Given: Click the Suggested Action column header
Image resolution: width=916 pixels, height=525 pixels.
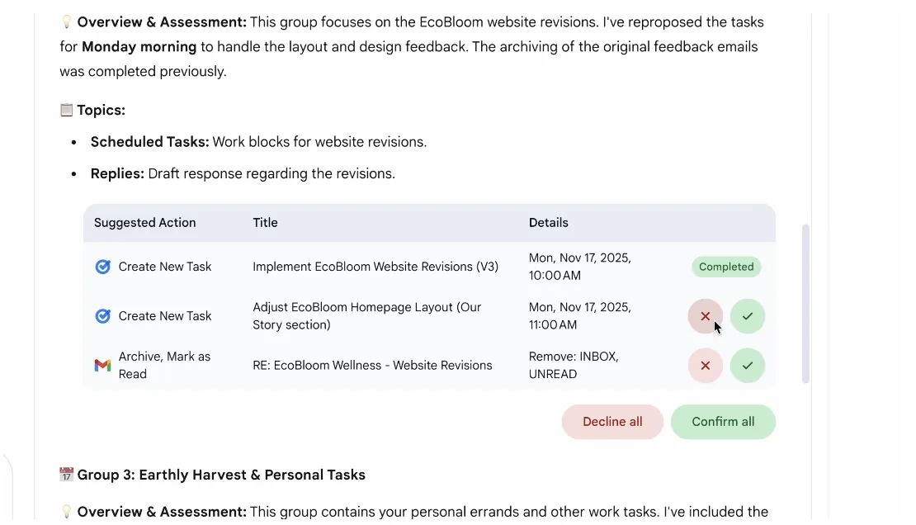Looking at the screenshot, I should [145, 223].
